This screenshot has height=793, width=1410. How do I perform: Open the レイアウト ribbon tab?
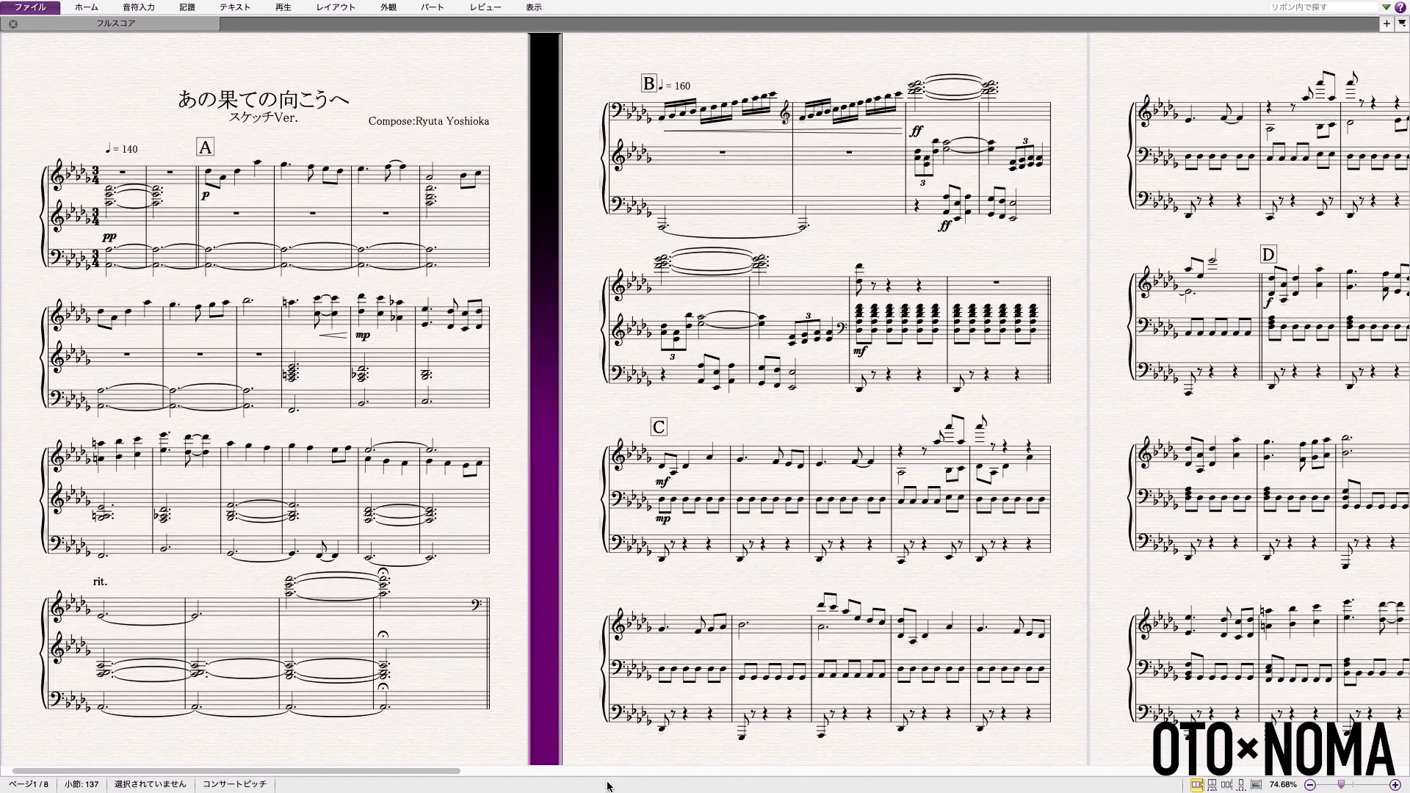pyautogui.click(x=336, y=7)
